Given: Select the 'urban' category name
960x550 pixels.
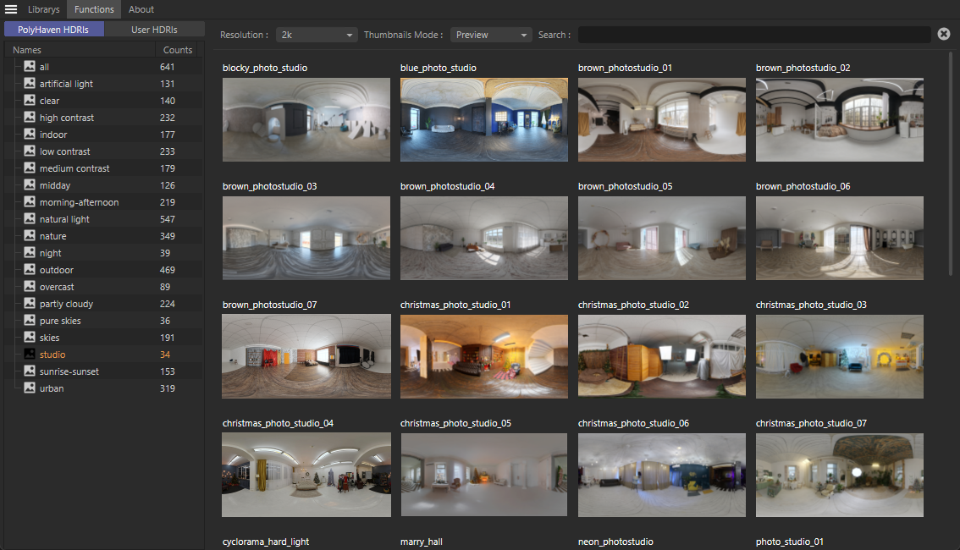Looking at the screenshot, I should pyautogui.click(x=52, y=388).
